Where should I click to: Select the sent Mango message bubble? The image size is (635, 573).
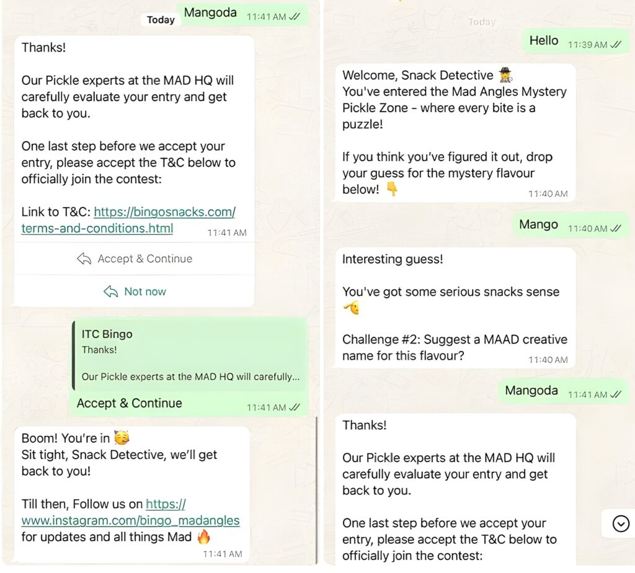tap(571, 225)
